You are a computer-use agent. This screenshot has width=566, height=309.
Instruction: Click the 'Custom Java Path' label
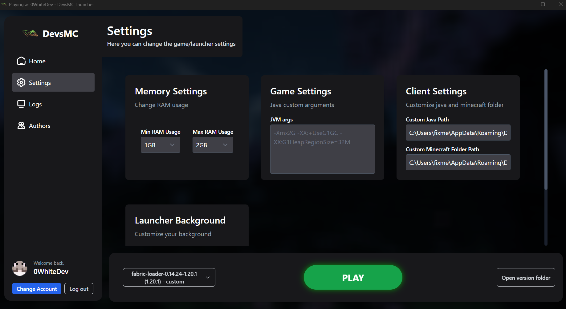(x=427, y=120)
